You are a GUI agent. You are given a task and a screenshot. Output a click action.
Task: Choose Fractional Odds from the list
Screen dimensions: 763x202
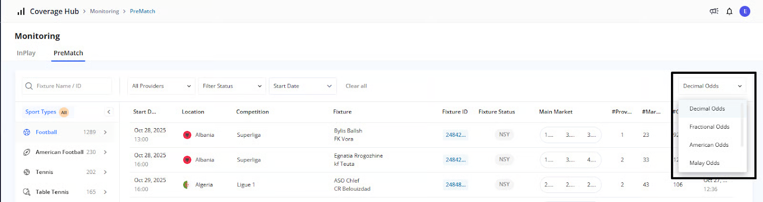(709, 127)
